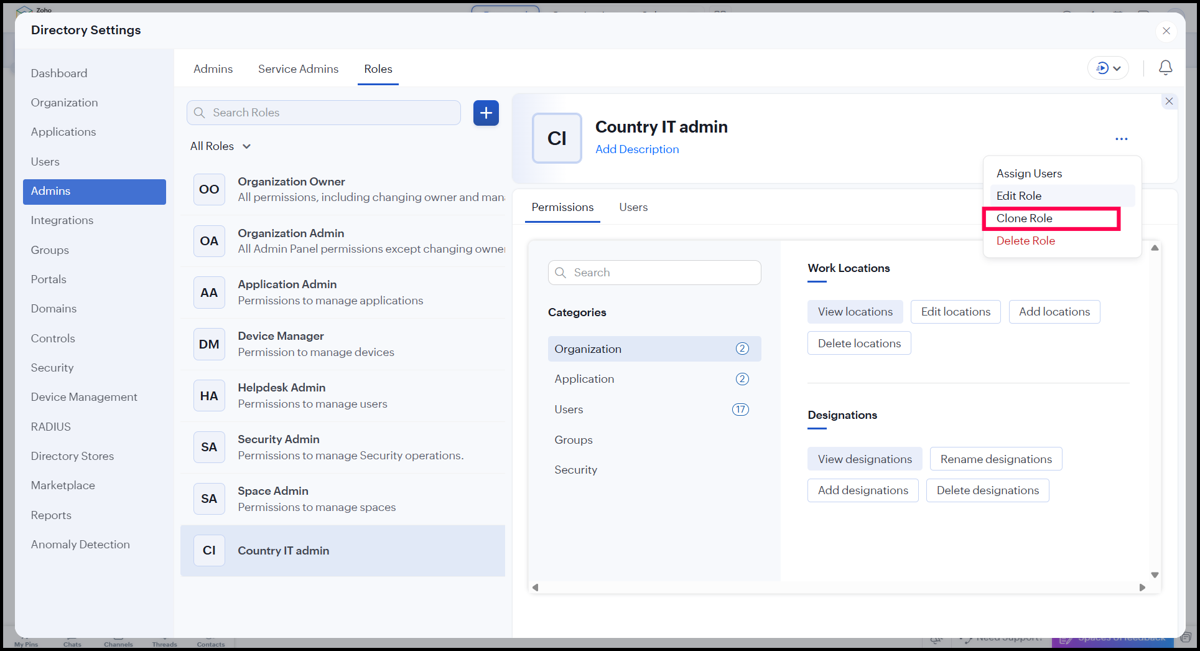This screenshot has width=1200, height=651.
Task: Select Delete Role in the menu
Action: tap(1025, 241)
